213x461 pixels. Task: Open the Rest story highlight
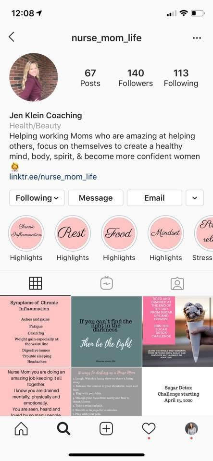73,233
